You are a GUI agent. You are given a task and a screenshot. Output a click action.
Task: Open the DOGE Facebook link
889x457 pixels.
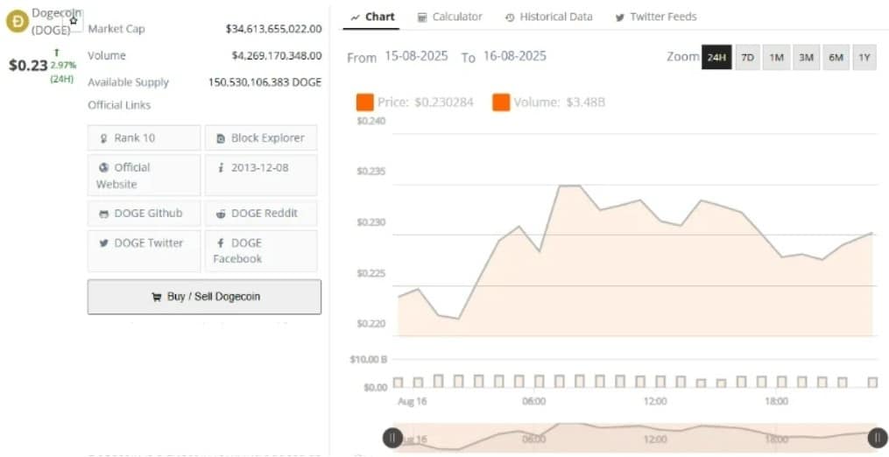pos(261,250)
